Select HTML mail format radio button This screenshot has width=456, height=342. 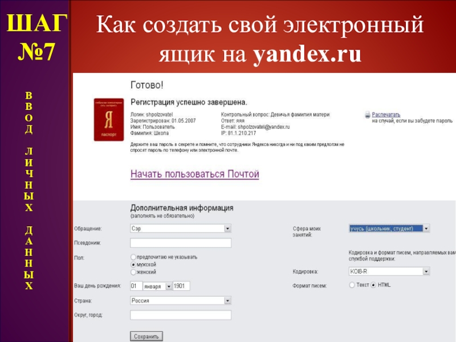373,285
